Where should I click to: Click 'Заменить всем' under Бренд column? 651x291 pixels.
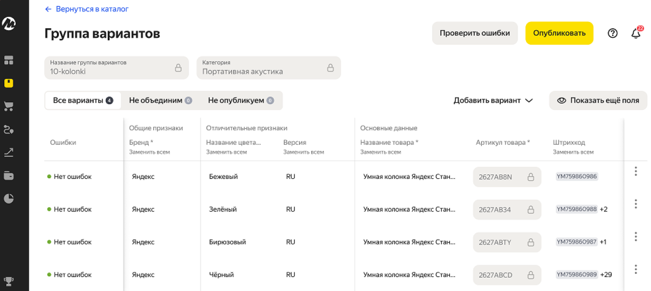tap(149, 152)
